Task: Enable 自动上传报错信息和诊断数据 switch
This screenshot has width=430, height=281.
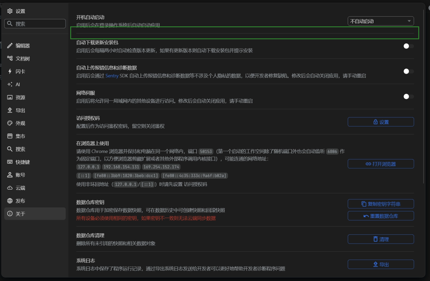Action: 409,71
